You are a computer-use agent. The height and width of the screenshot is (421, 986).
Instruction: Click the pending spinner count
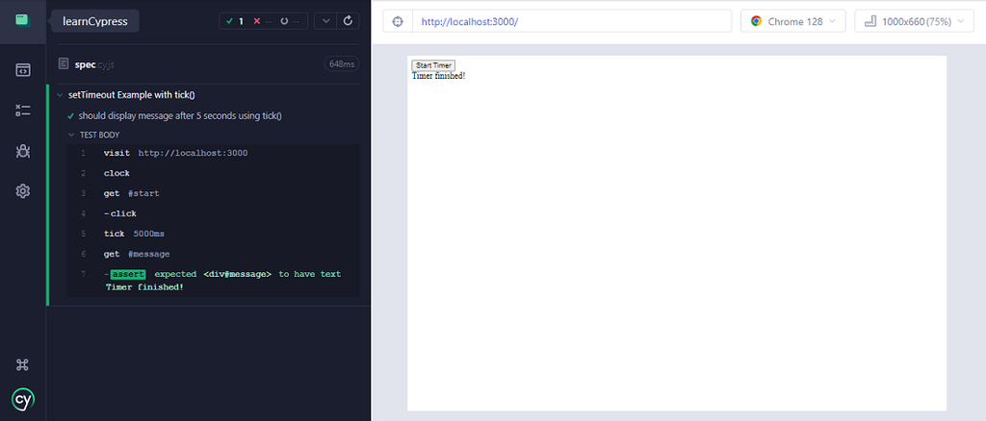pyautogui.click(x=290, y=21)
